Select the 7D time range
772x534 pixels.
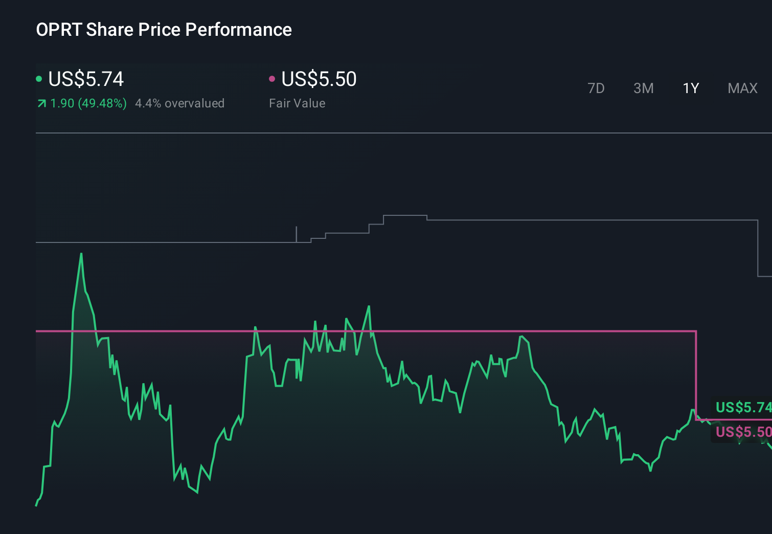click(596, 88)
